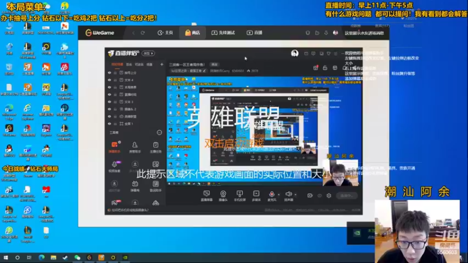Viewport: 468px width, 263px height.
Task: Open 歌词助手 tool
Action: pyautogui.click(x=156, y=186)
